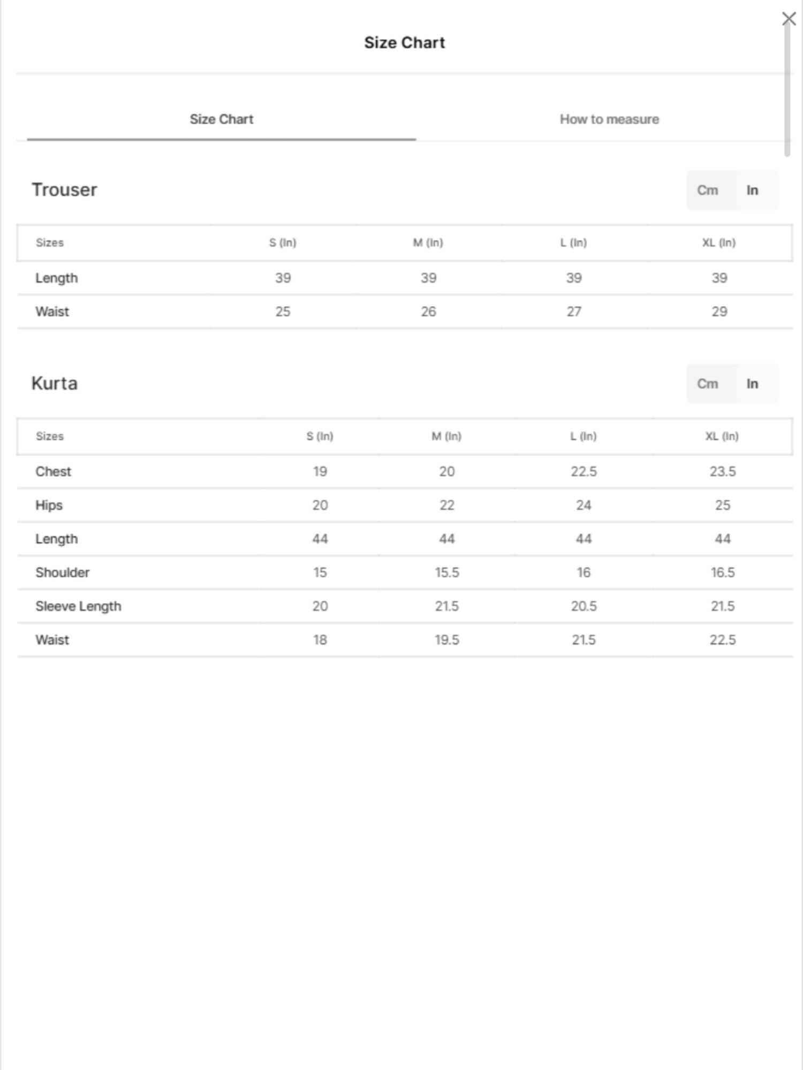The width and height of the screenshot is (803, 1070).
Task: Click the Kurta section heading
Action: coord(54,384)
